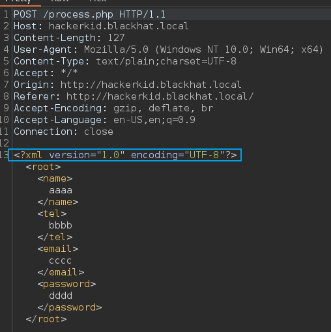This screenshot has height=332, width=331.
Task: Click the closing </name> tag
Action: (58, 202)
